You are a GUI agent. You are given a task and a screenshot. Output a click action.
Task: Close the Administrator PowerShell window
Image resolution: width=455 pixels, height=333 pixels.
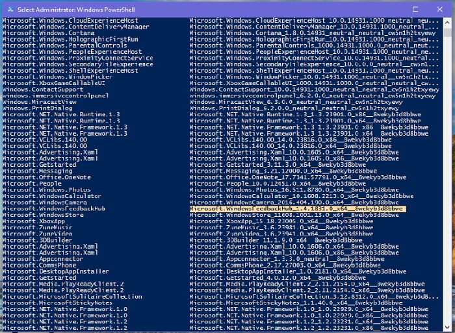439,9
